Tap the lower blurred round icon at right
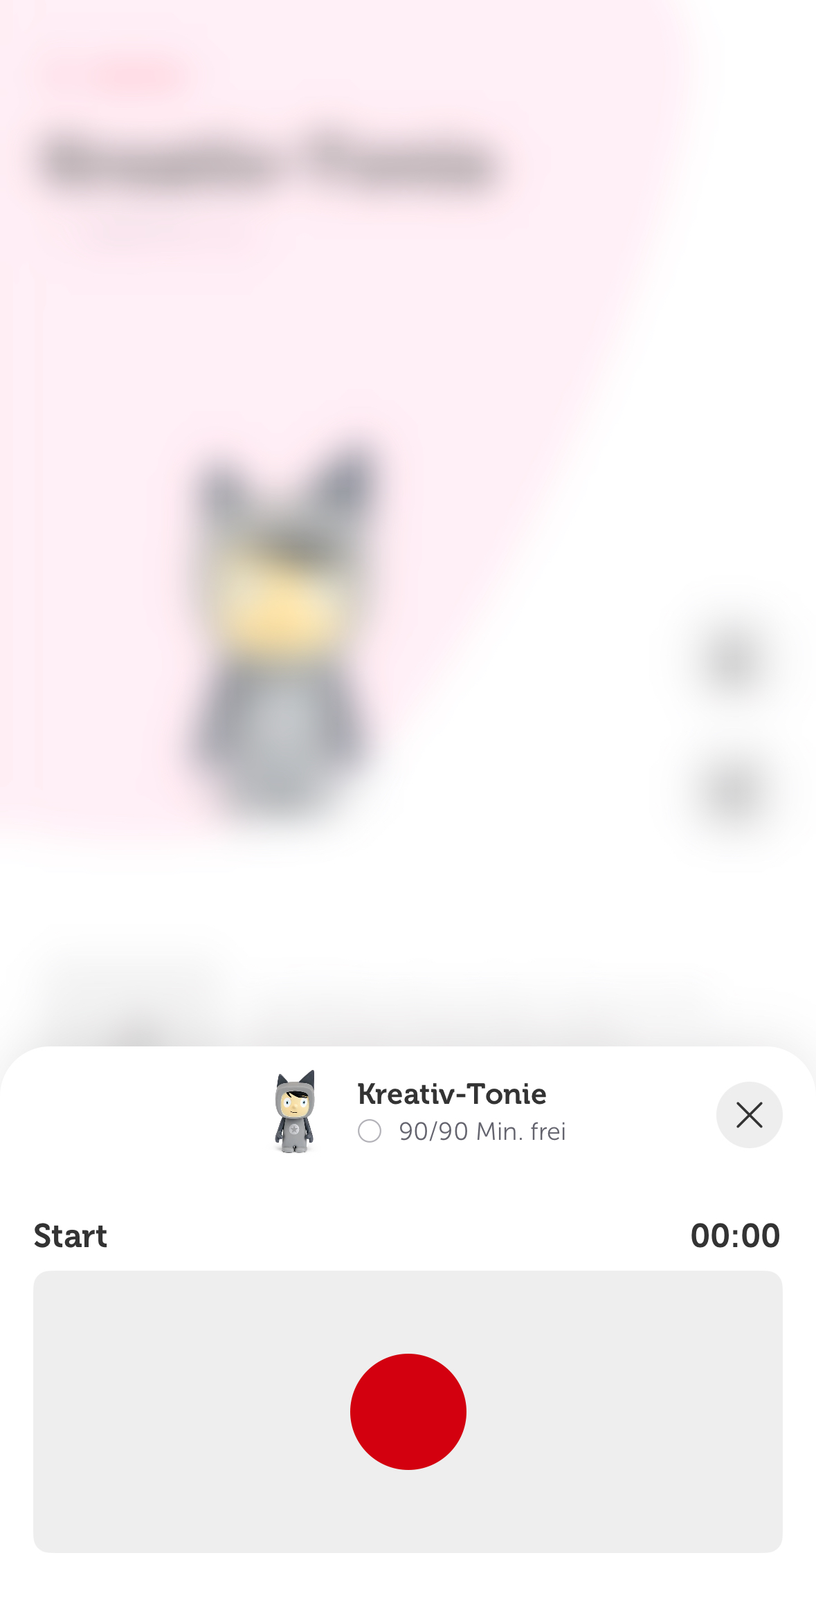Viewport: 816px width, 1598px height. (x=732, y=795)
